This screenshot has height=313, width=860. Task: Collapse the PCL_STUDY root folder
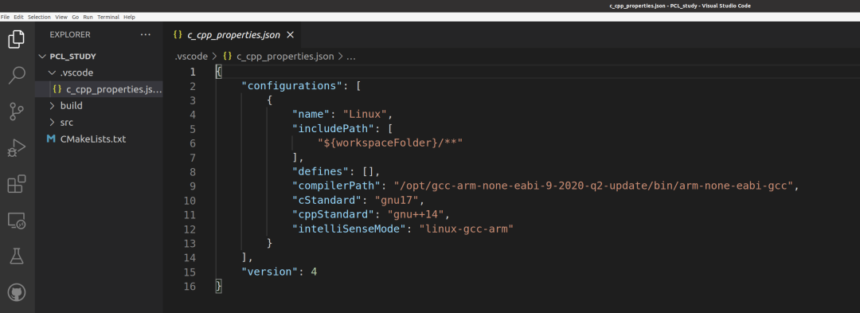(x=43, y=56)
